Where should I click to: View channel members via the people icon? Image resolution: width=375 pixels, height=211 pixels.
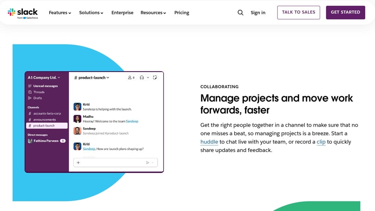pyautogui.click(x=130, y=78)
